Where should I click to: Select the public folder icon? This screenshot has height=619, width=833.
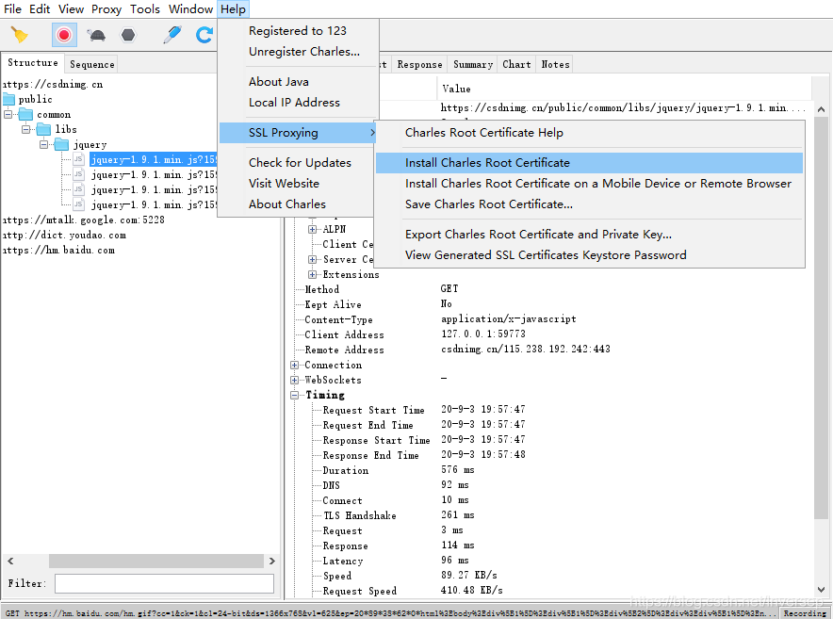tap(9, 99)
